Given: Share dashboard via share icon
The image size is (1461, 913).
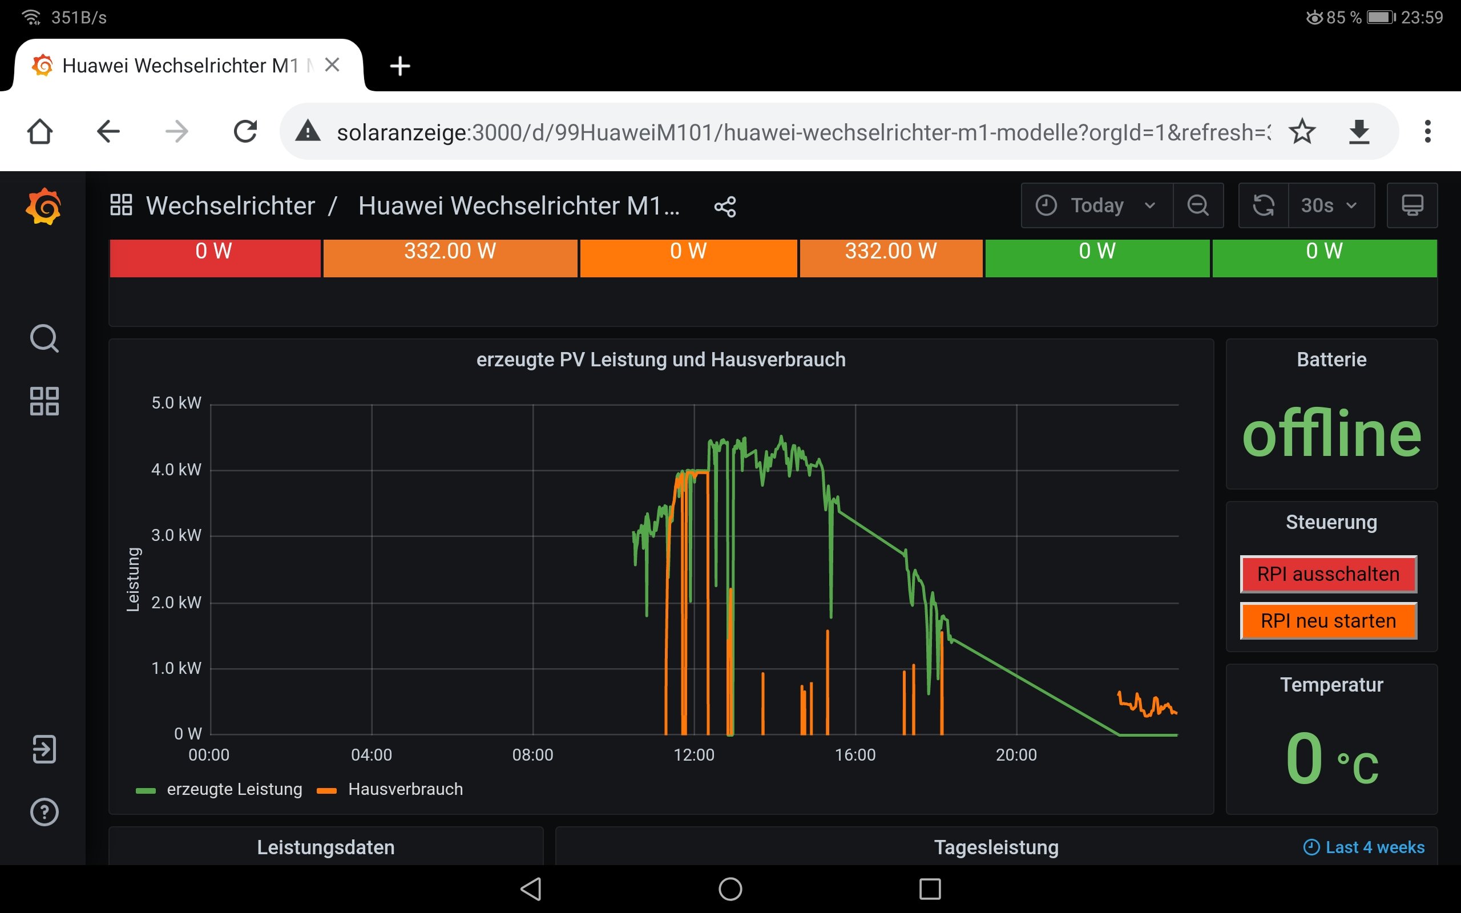Looking at the screenshot, I should (x=724, y=207).
